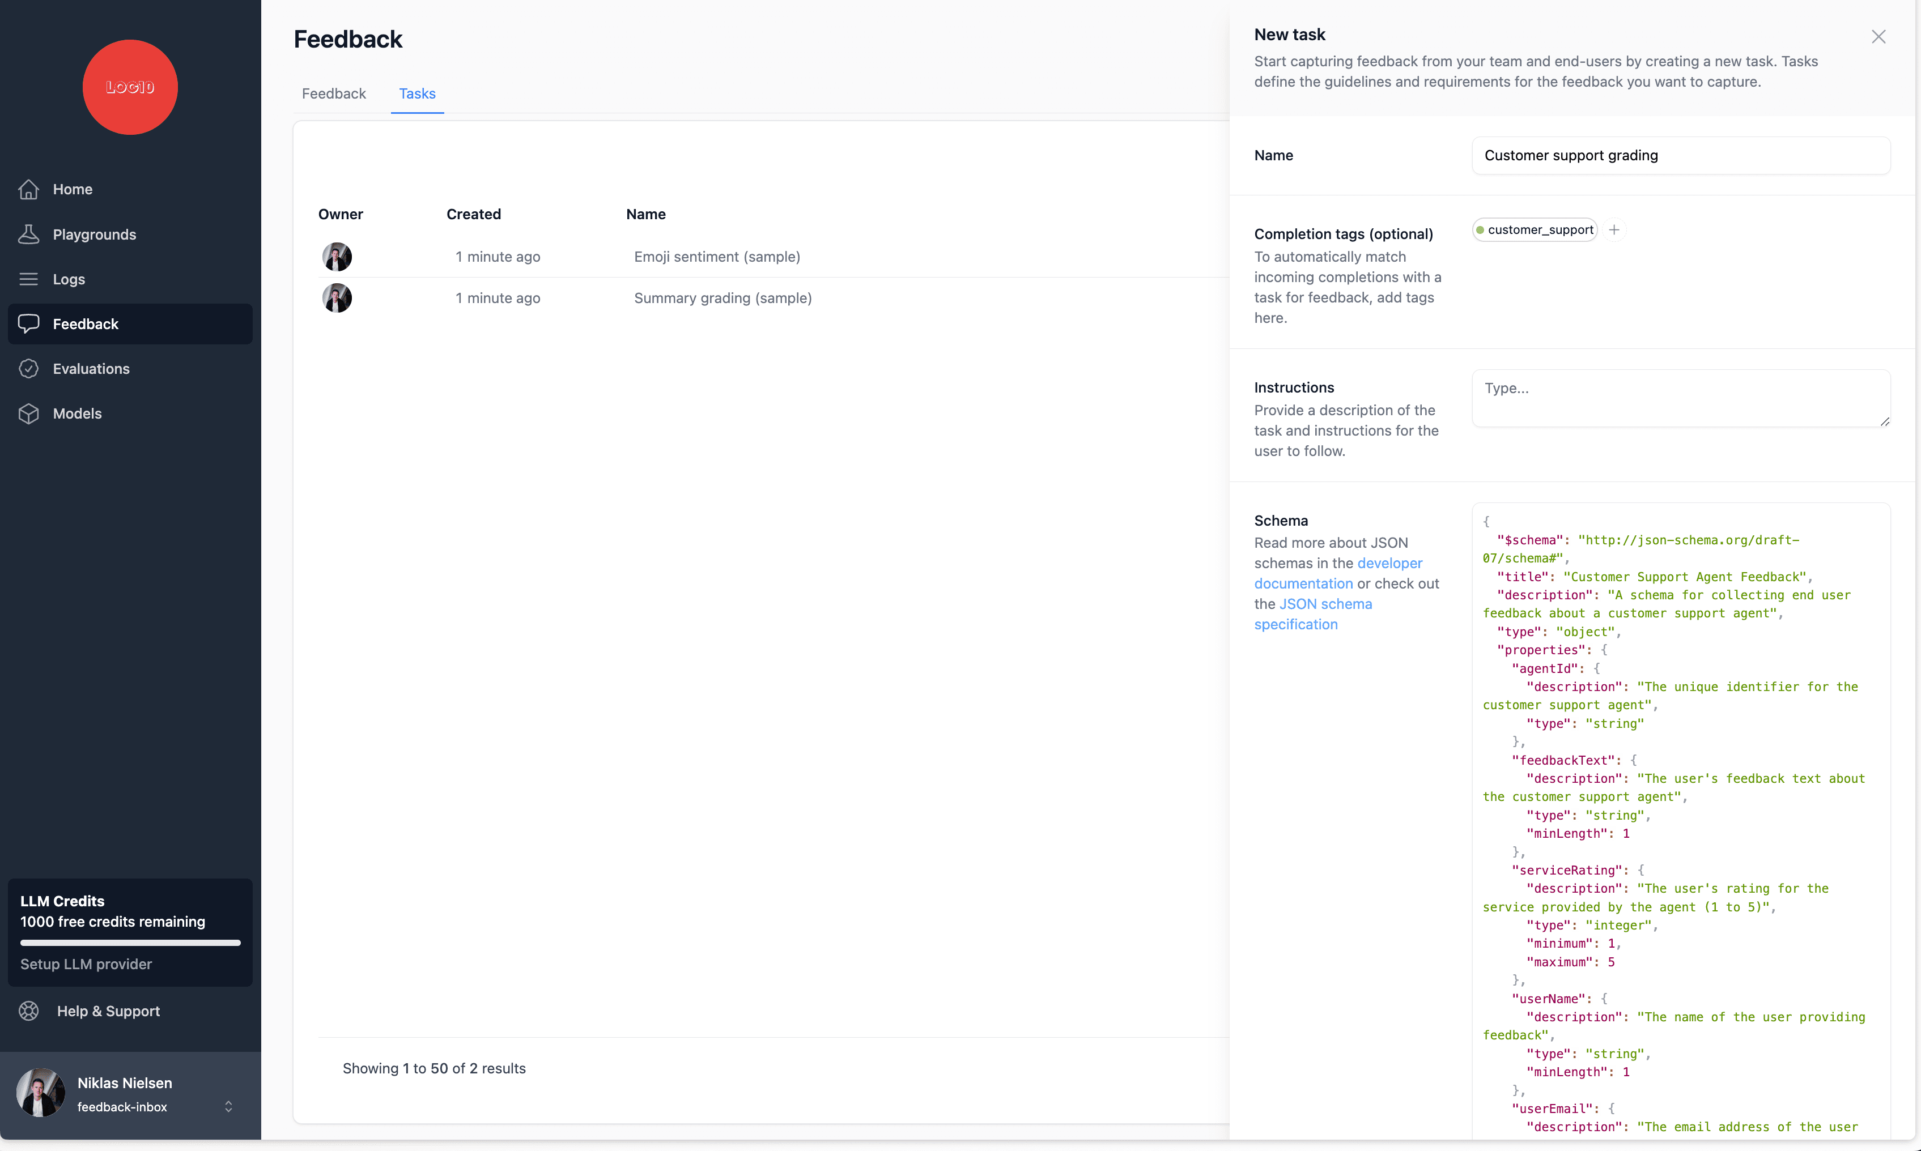The image size is (1921, 1151).
Task: Click the Name input field
Action: tap(1681, 156)
